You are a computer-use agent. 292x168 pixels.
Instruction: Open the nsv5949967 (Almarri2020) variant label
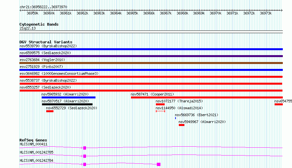click(x=202, y=122)
